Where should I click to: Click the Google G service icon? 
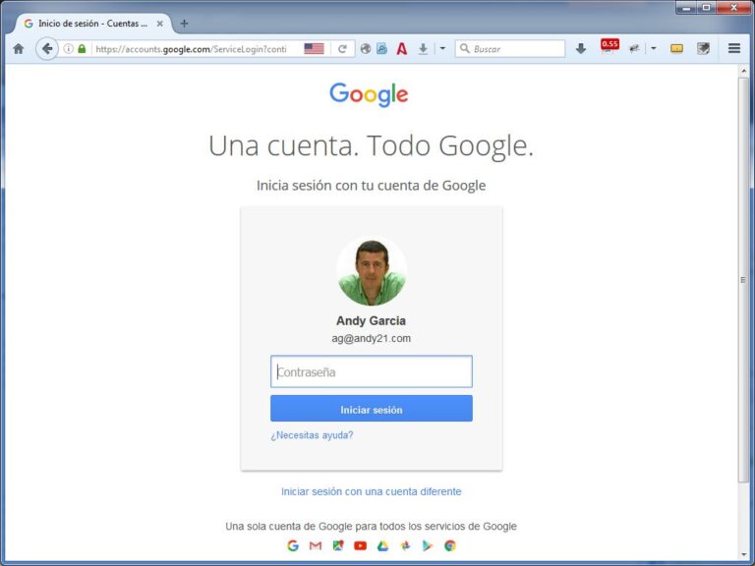(293, 545)
